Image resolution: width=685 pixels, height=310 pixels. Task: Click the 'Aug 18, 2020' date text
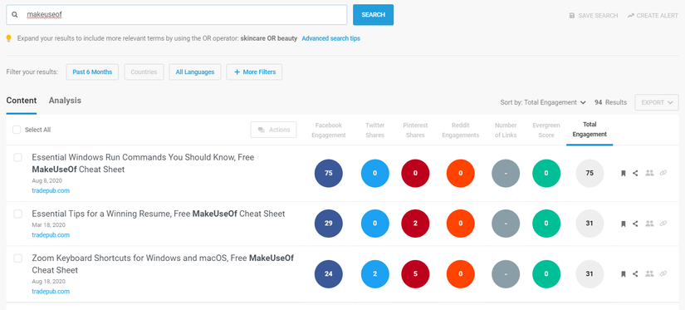pyautogui.click(x=48, y=281)
